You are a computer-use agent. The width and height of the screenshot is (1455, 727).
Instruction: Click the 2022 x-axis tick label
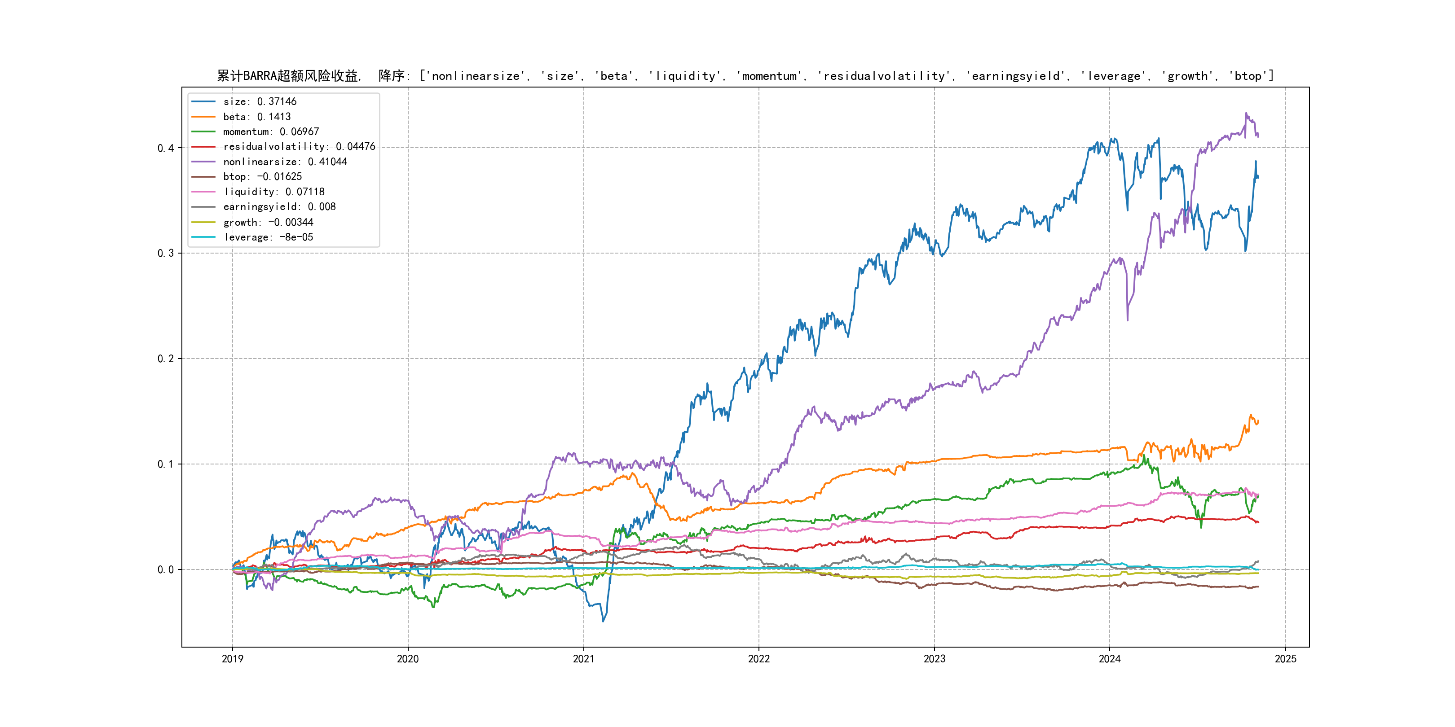[758, 659]
